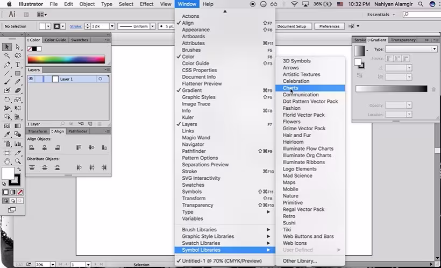Choose Charts symbol library
Screen dimensions: 441x268
pos(310,88)
